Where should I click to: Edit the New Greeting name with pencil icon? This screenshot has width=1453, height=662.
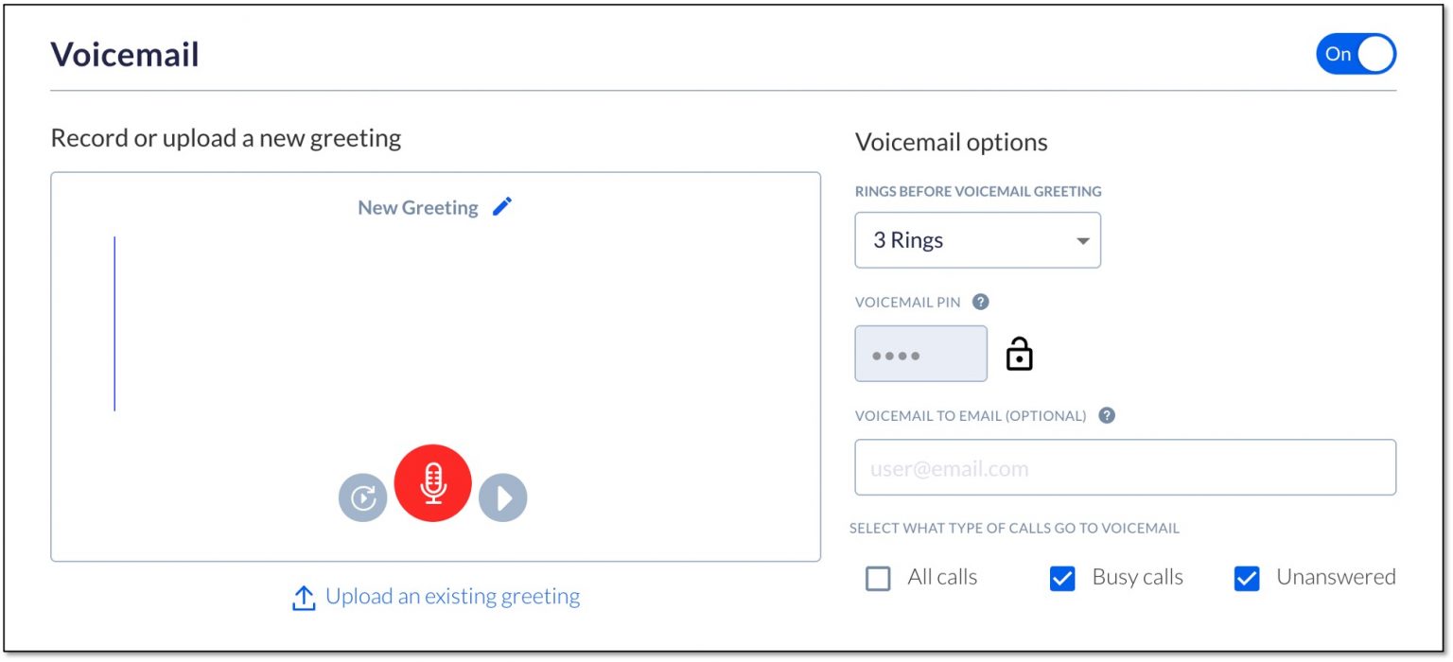502,206
